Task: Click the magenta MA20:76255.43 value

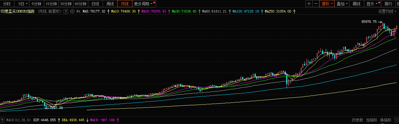Action: (x=154, y=11)
